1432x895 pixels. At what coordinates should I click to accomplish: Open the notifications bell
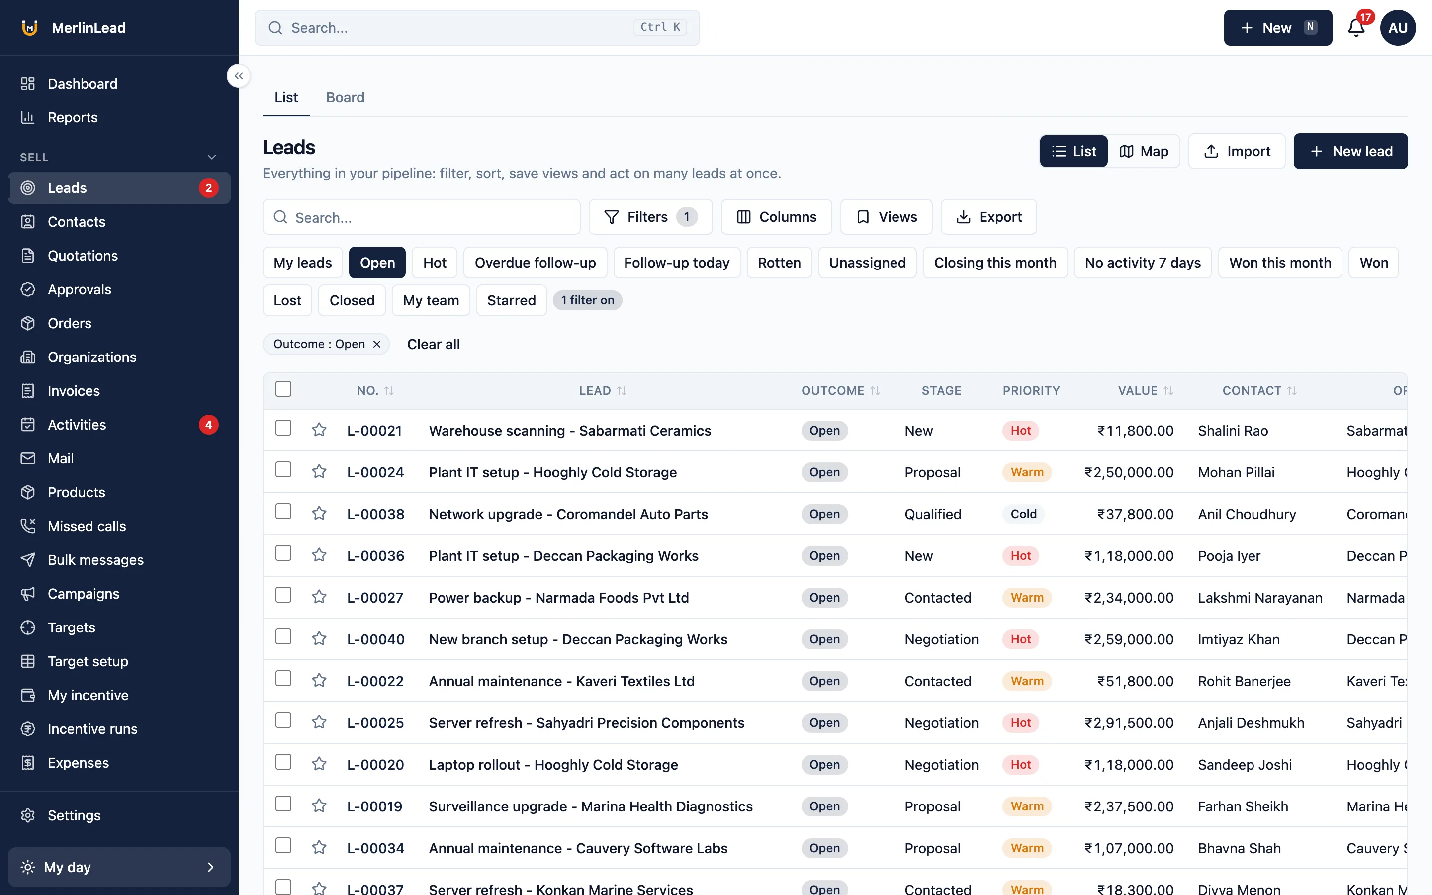click(1355, 28)
